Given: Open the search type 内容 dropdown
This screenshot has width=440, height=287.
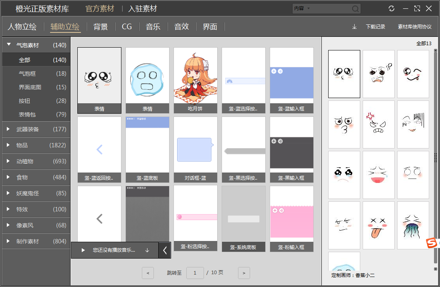Looking at the screenshot, I should [309, 8].
